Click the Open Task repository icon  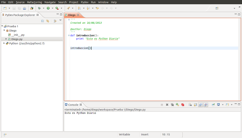32,8
